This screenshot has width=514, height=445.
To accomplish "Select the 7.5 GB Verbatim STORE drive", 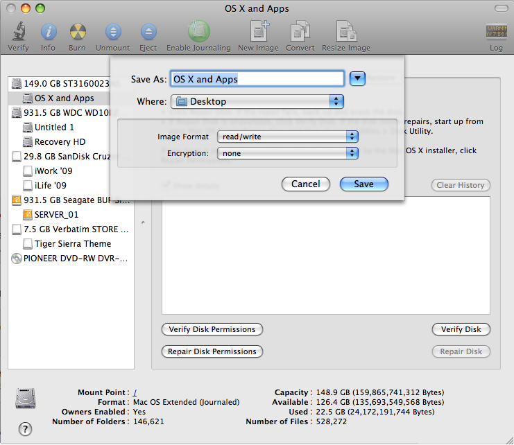I will tap(70, 229).
